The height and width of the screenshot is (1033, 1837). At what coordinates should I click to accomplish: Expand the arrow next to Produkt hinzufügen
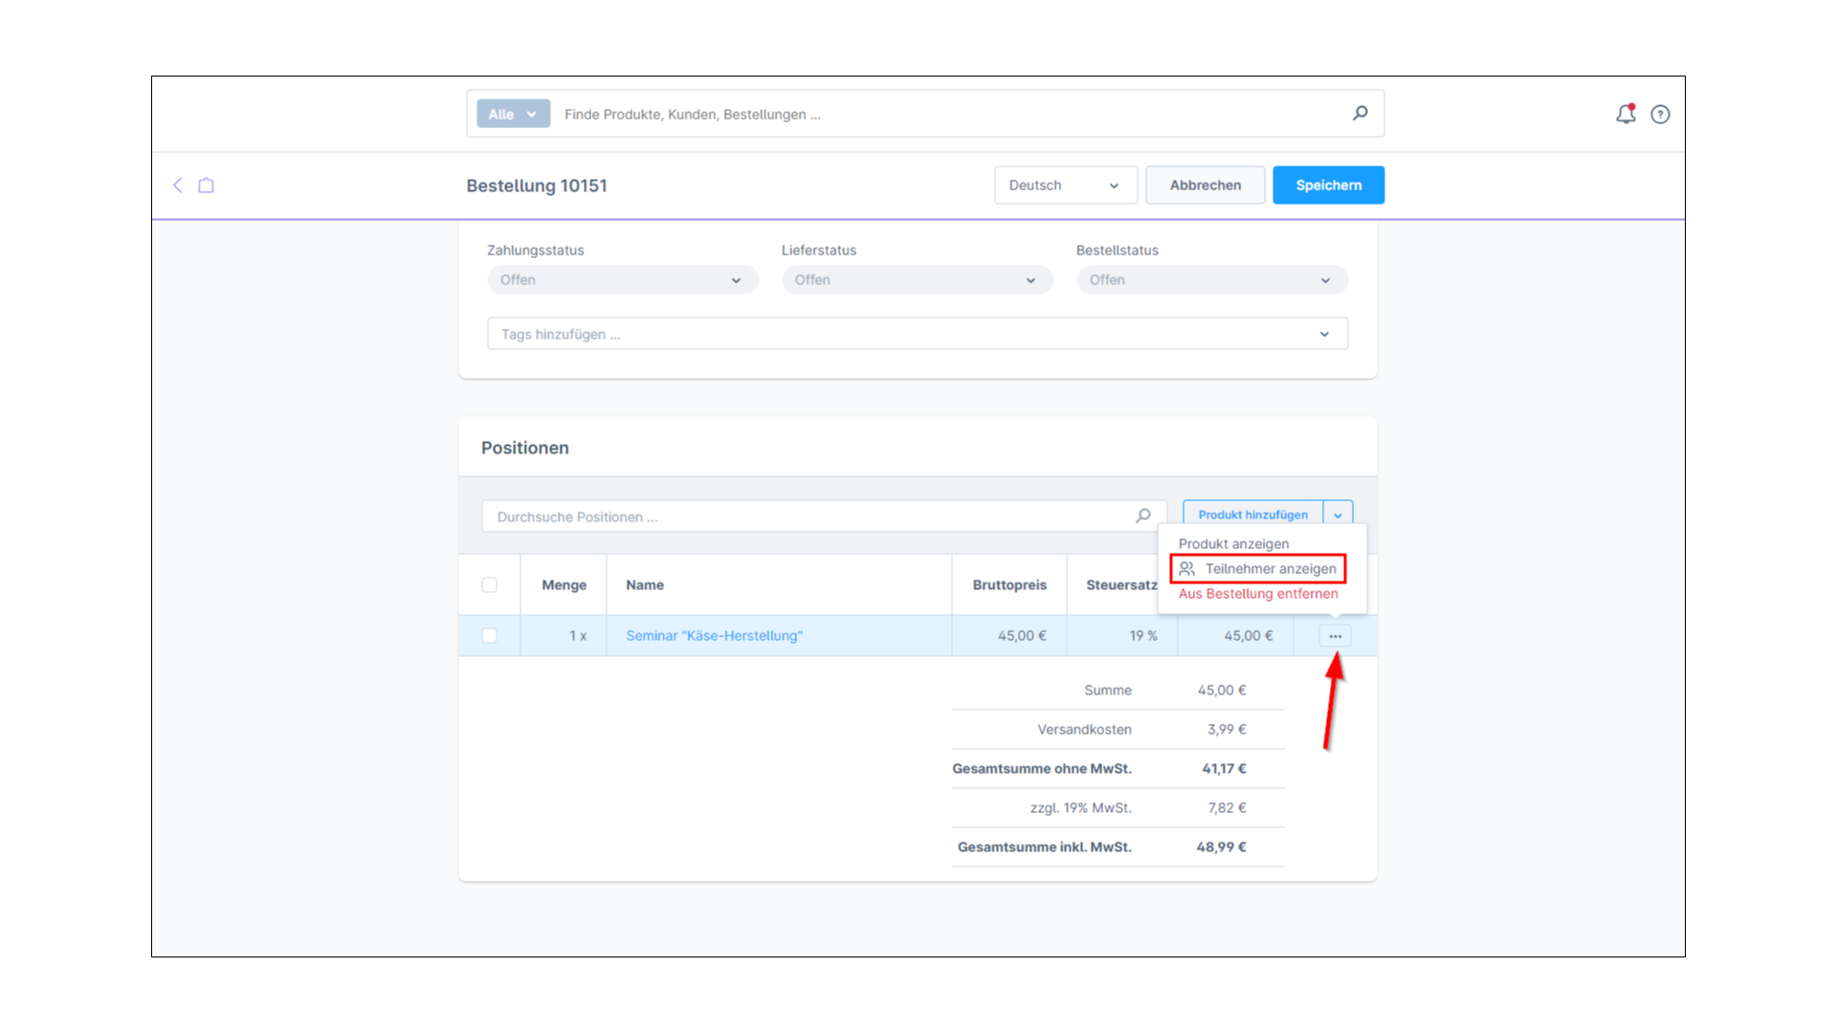point(1338,515)
